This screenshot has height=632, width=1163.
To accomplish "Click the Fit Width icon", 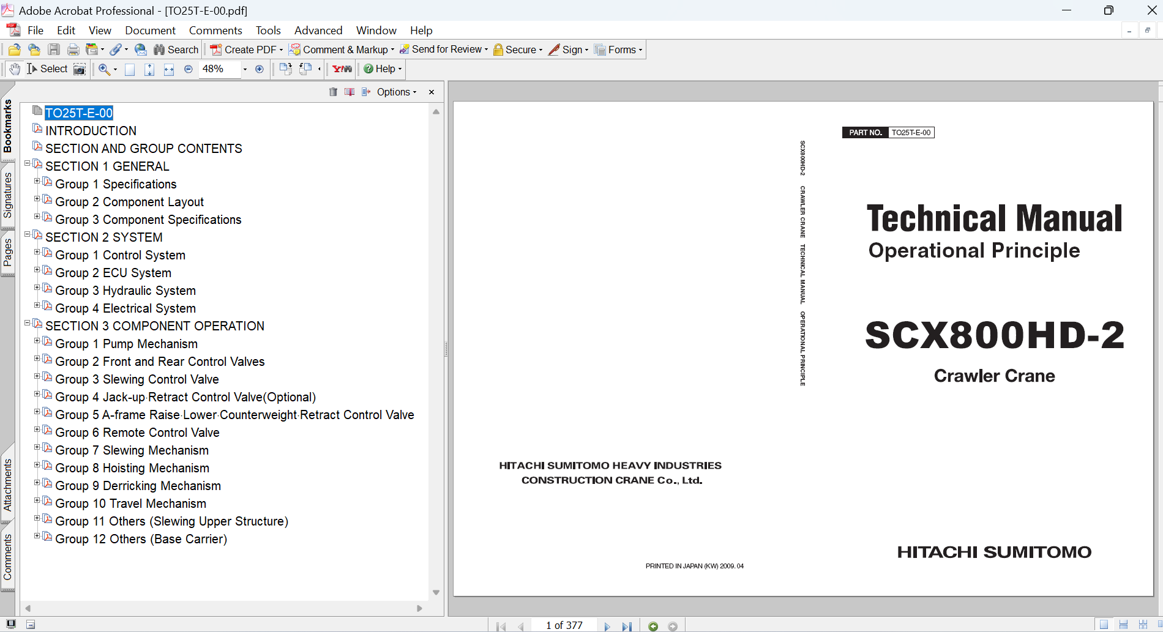I will (x=169, y=69).
